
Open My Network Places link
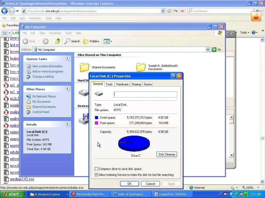click(x=44, y=96)
